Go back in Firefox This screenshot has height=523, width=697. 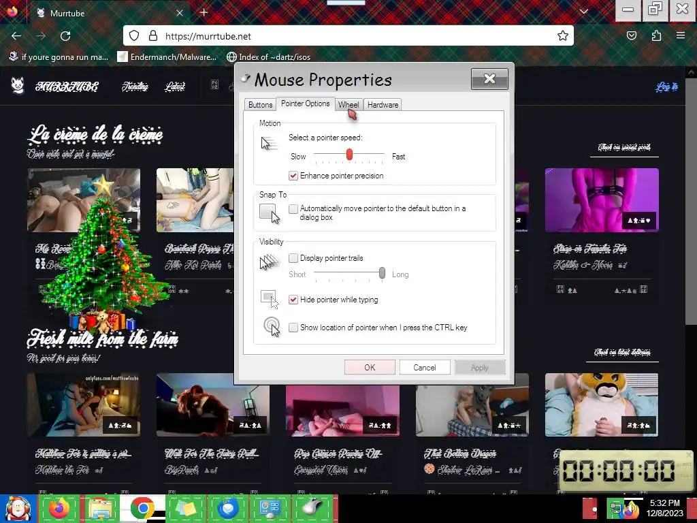[16, 36]
